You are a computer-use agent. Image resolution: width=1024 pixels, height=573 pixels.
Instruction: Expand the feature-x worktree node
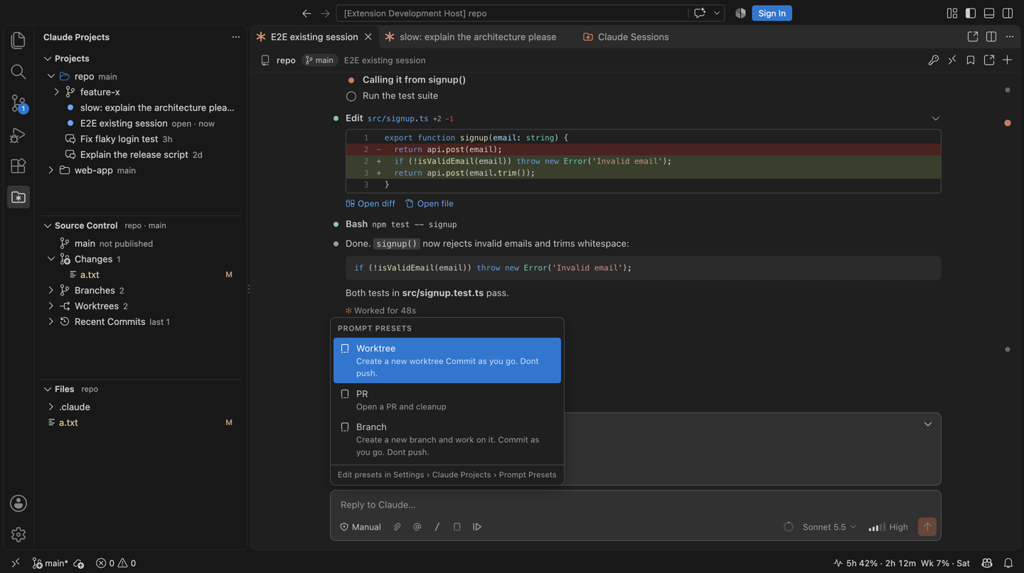click(x=57, y=92)
